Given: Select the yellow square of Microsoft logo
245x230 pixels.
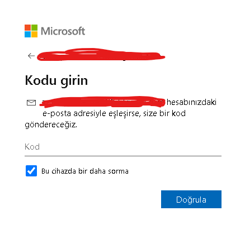Looking at the screenshot, I should (34, 34).
